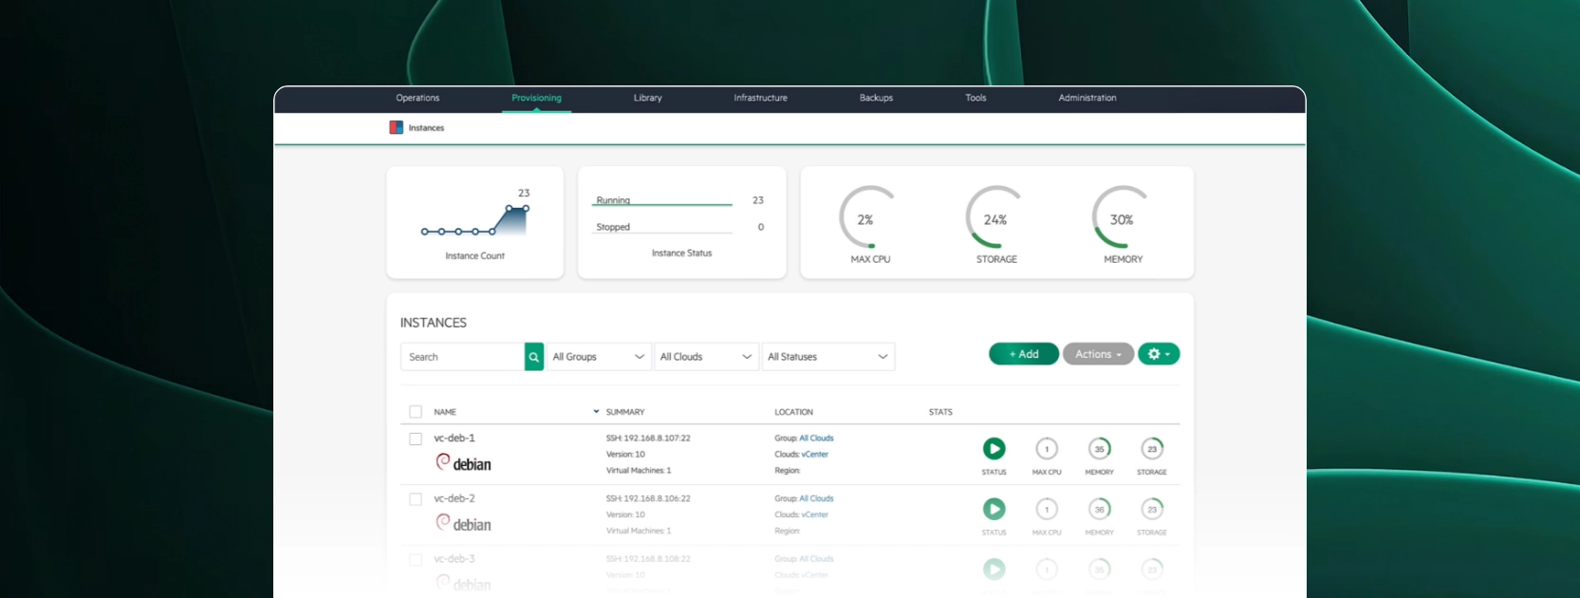
Task: Open the vc-deb-1 instance
Action: (x=455, y=439)
